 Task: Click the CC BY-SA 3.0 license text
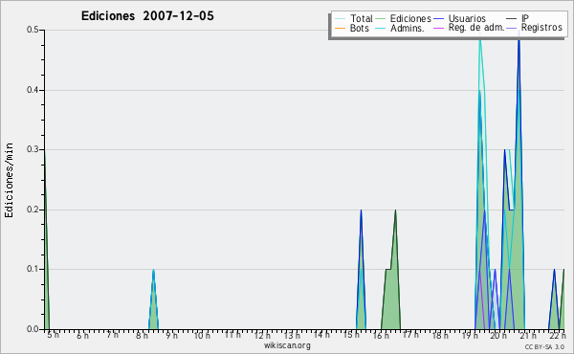pyautogui.click(x=544, y=347)
